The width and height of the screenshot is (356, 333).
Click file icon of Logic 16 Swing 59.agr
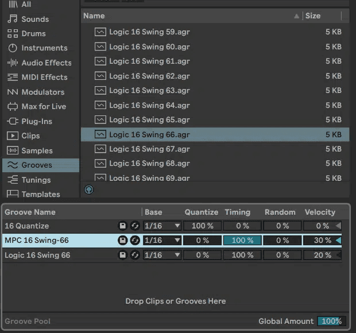pyautogui.click(x=100, y=32)
